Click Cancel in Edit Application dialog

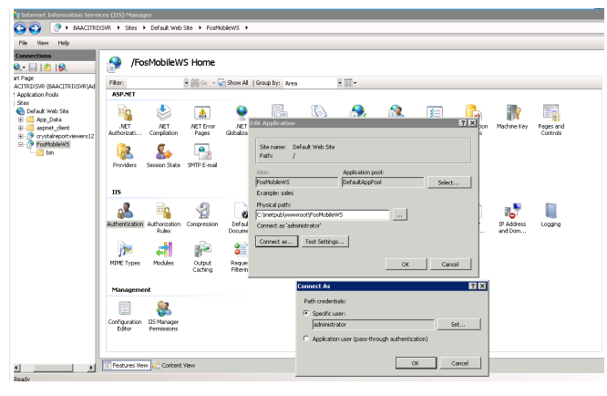coord(450,265)
